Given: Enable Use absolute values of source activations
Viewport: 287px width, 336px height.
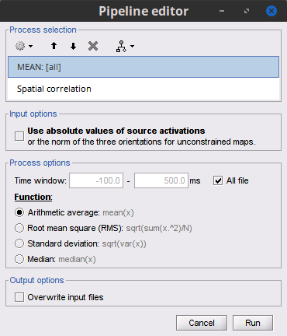Looking at the screenshot, I should click(x=19, y=136).
